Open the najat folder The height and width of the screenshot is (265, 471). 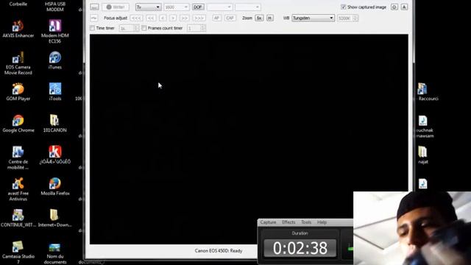(x=423, y=155)
